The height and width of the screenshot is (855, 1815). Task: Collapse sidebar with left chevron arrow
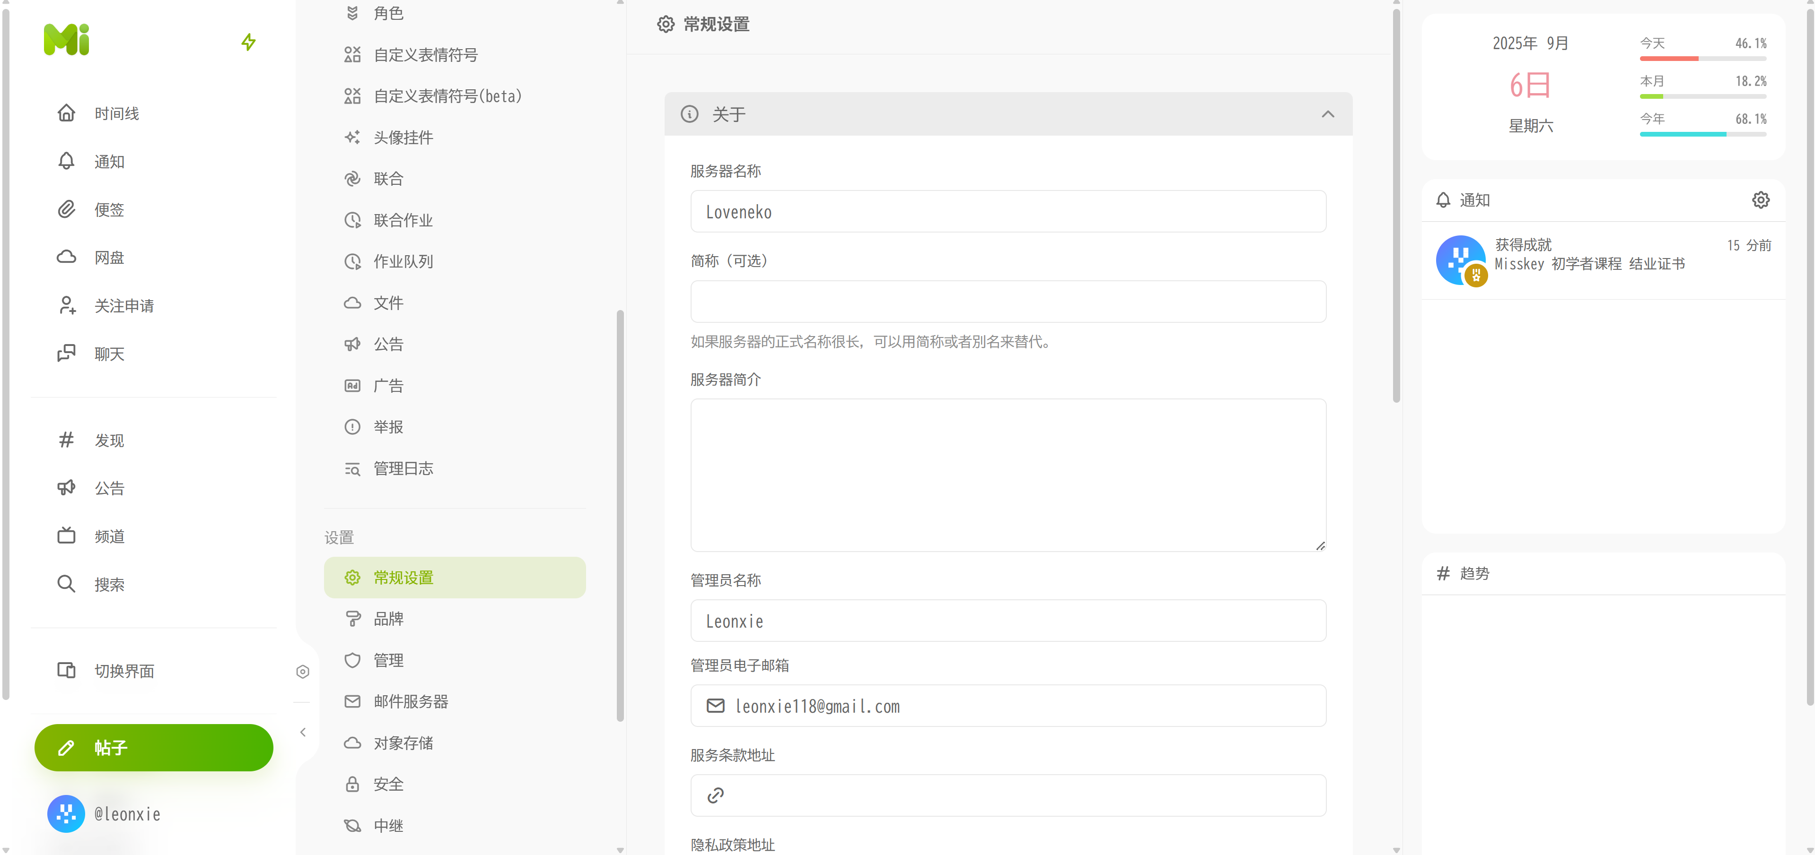click(x=303, y=733)
